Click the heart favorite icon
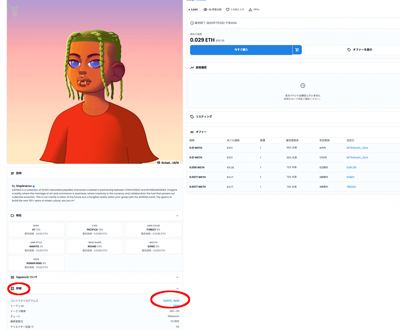 228,10
